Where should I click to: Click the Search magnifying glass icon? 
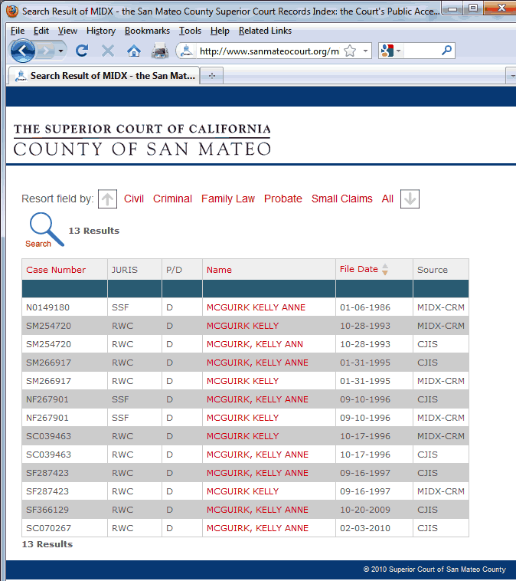click(x=45, y=230)
